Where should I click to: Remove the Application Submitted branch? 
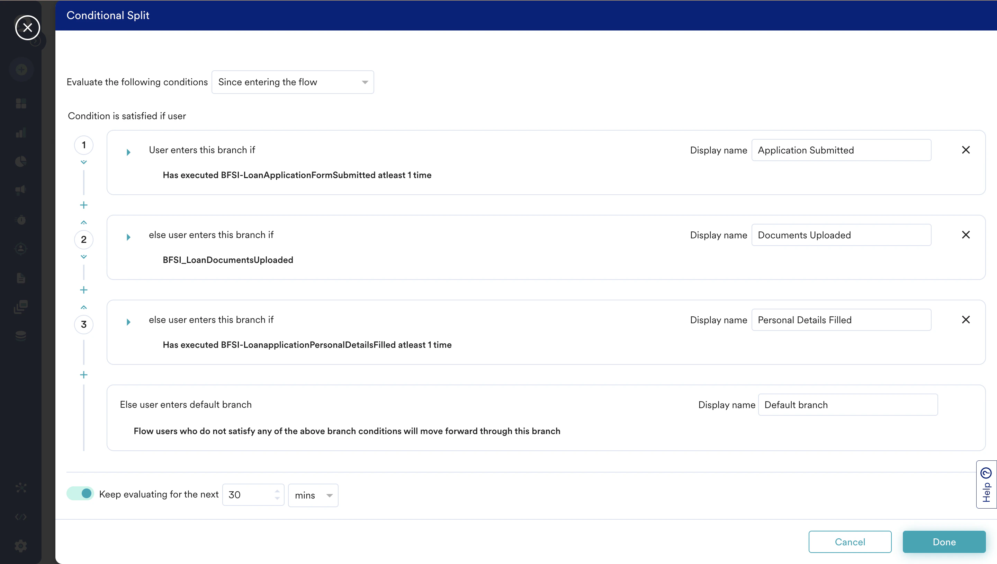pos(965,150)
